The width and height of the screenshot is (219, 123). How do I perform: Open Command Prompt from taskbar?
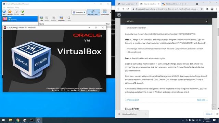(x=32, y=120)
